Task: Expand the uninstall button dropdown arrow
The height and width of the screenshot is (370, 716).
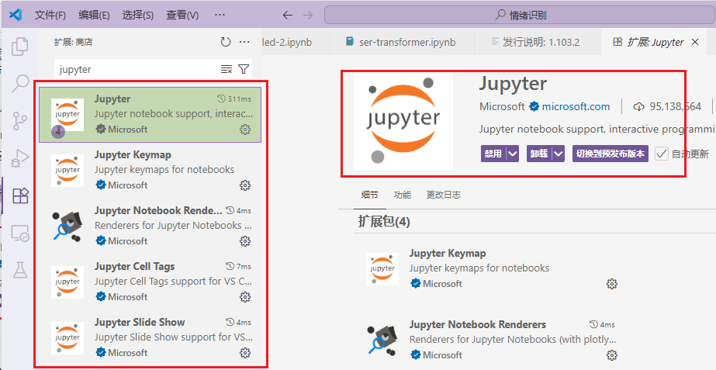Action: (559, 154)
